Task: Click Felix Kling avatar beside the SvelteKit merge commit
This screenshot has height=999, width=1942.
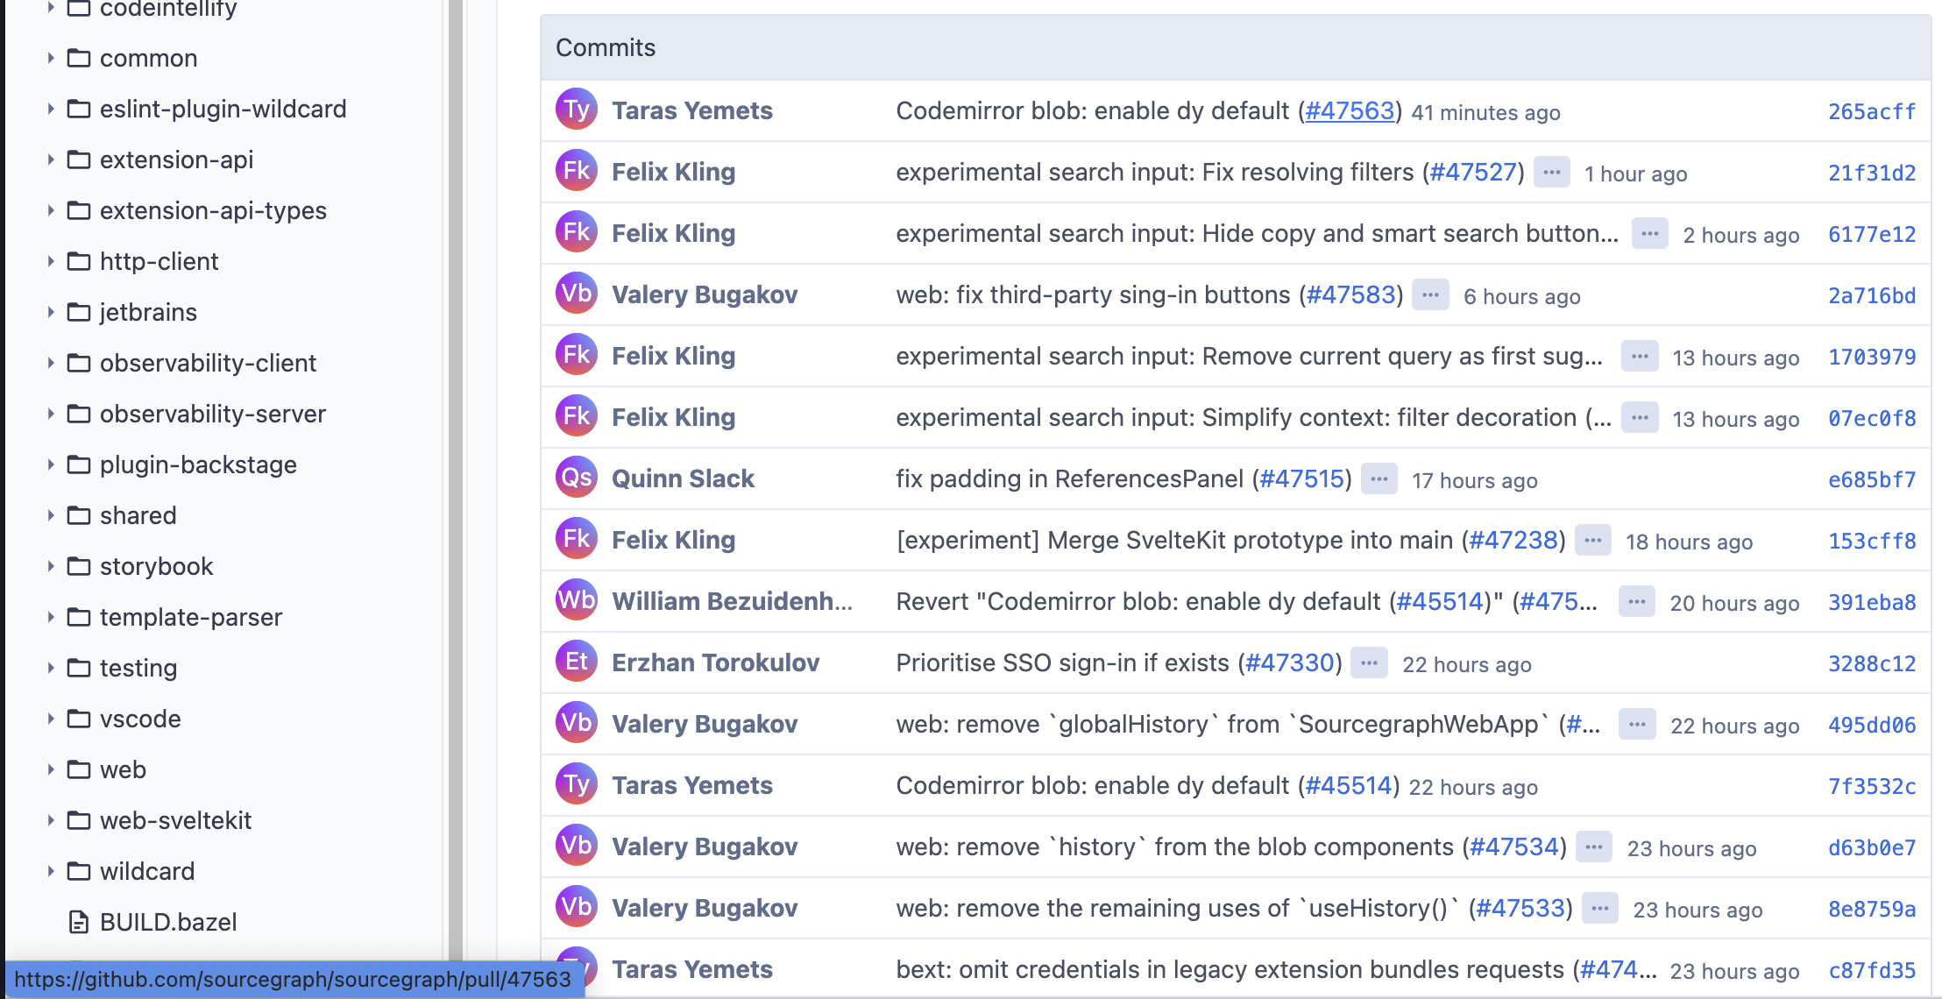Action: [576, 539]
